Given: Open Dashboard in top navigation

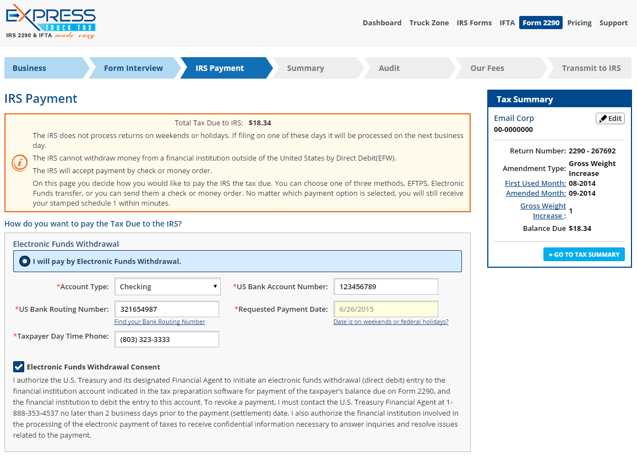Looking at the screenshot, I should click(382, 23).
